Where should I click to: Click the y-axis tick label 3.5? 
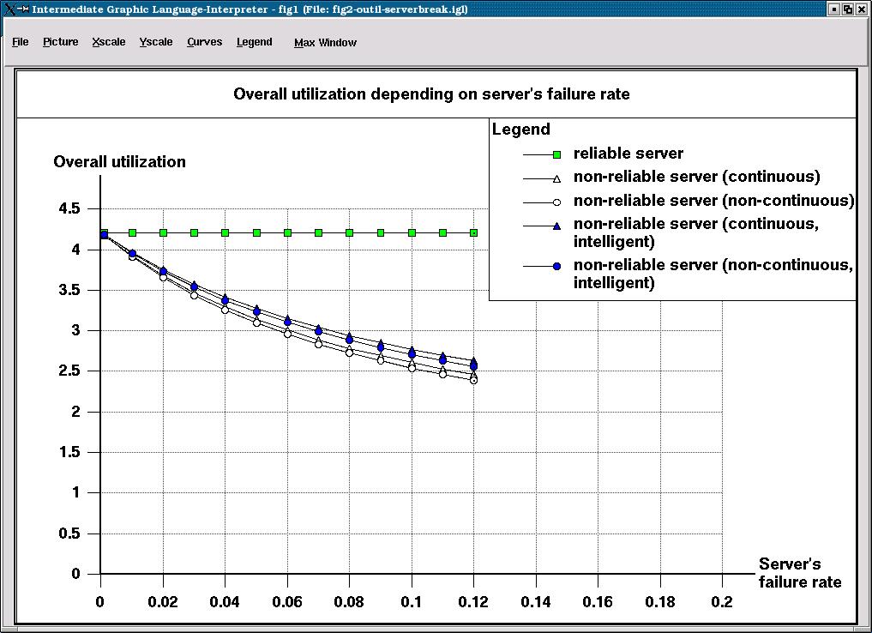(69, 291)
